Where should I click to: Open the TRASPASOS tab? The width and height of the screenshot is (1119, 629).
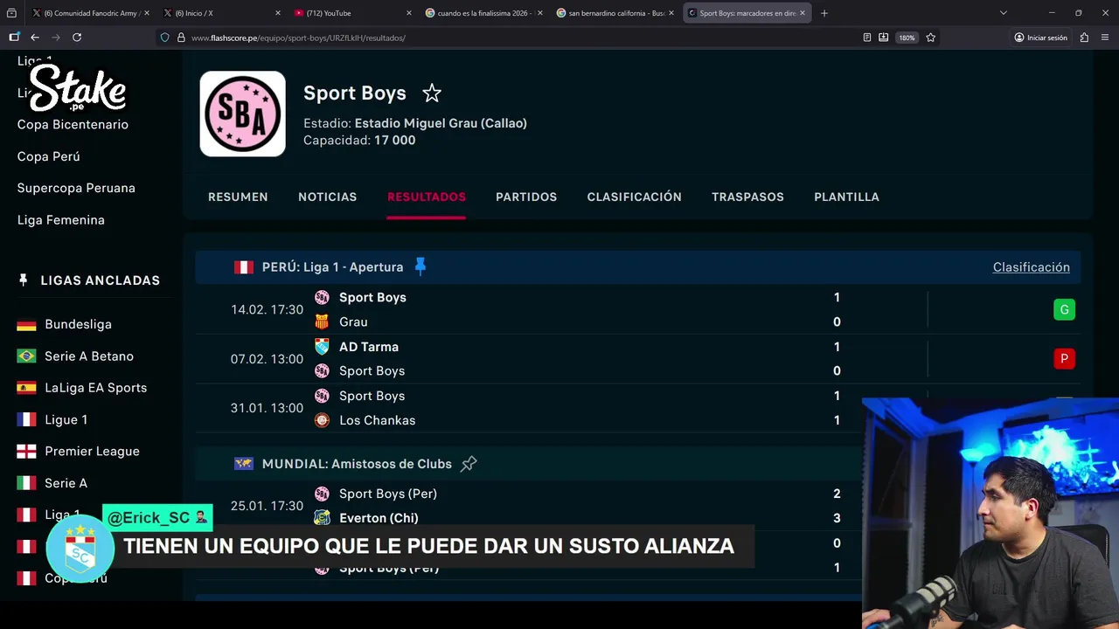(x=747, y=197)
